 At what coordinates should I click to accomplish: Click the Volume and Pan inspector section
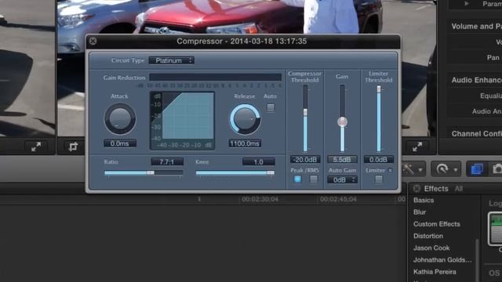coord(476,26)
